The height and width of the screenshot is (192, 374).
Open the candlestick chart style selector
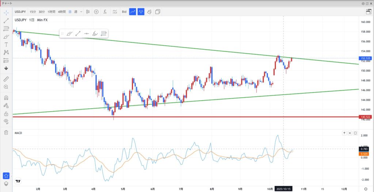(88, 12)
